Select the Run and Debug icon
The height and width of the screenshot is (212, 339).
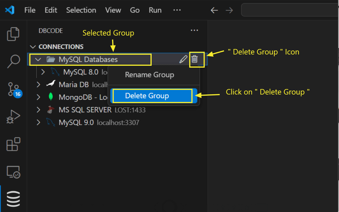coord(13,116)
